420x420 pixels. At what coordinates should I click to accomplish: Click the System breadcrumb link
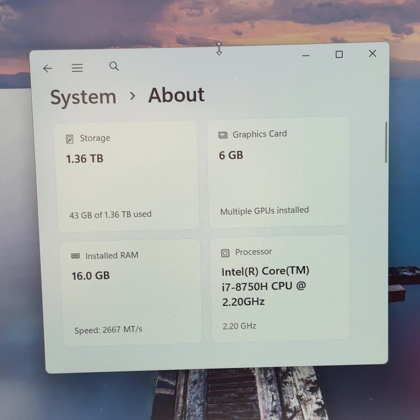(83, 97)
